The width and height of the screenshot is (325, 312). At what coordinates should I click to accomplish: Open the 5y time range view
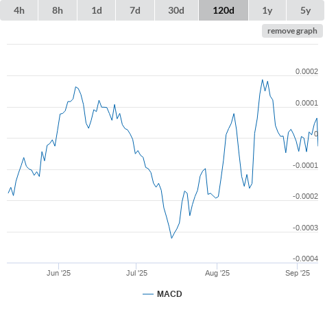coord(305,10)
